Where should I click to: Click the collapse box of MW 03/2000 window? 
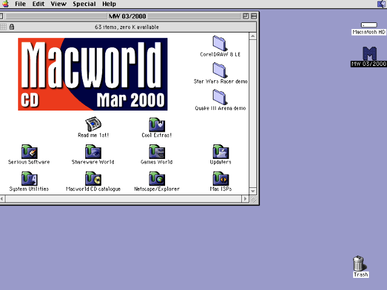pyautogui.click(x=254, y=16)
